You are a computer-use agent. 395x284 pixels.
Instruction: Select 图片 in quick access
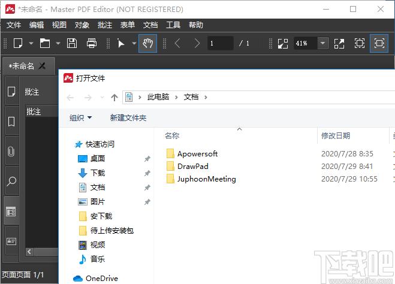click(92, 202)
